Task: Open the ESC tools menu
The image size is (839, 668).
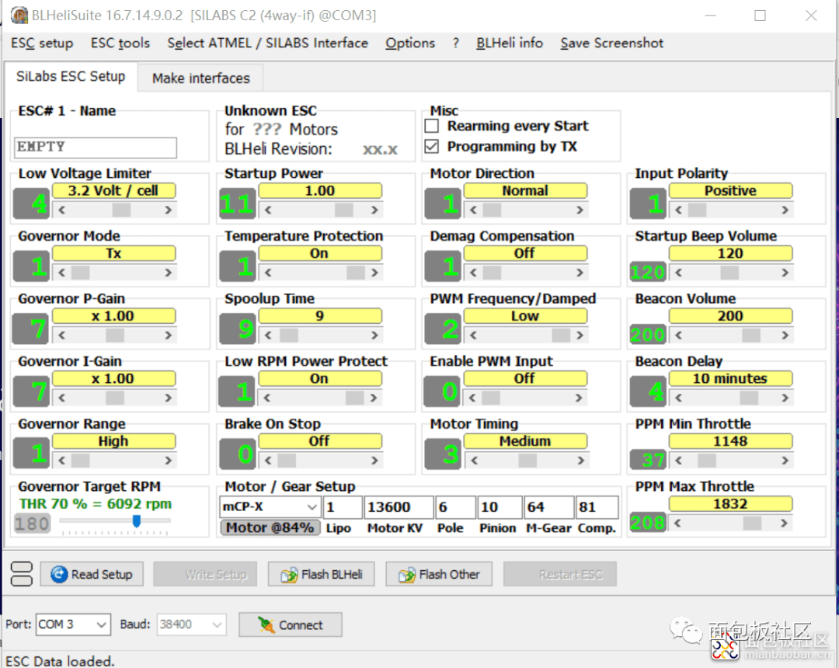Action: point(120,43)
